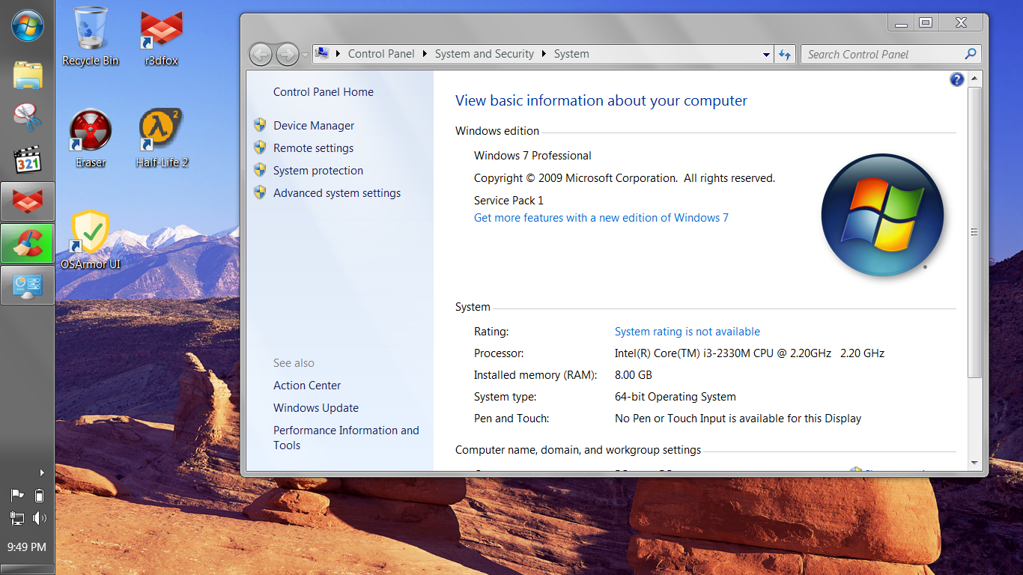The image size is (1023, 575).
Task: Maximize the System window
Action: [x=926, y=23]
